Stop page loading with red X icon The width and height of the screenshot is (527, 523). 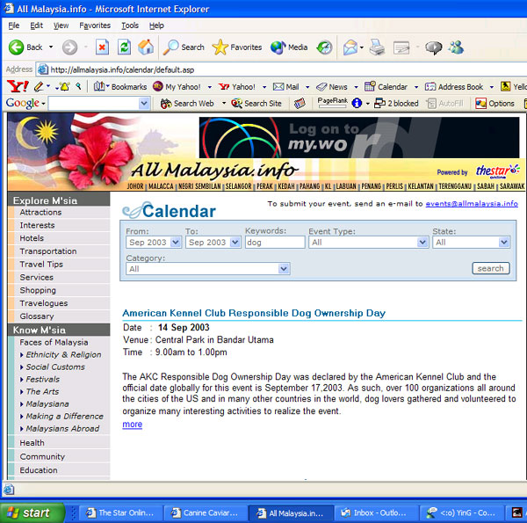(x=102, y=47)
